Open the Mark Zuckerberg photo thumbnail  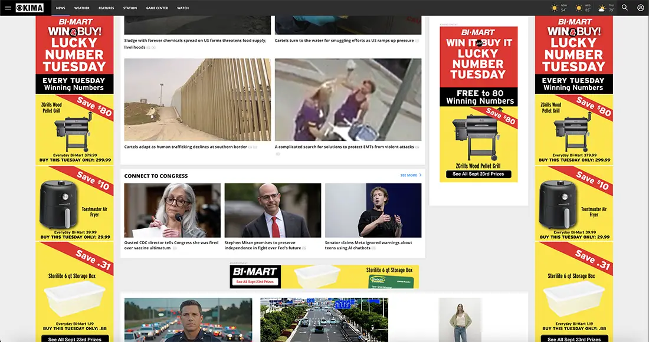tap(373, 211)
